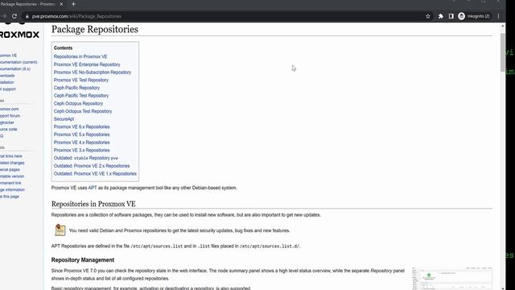
Task: Open Proxmox VE Test Repository link
Action: coord(81,80)
